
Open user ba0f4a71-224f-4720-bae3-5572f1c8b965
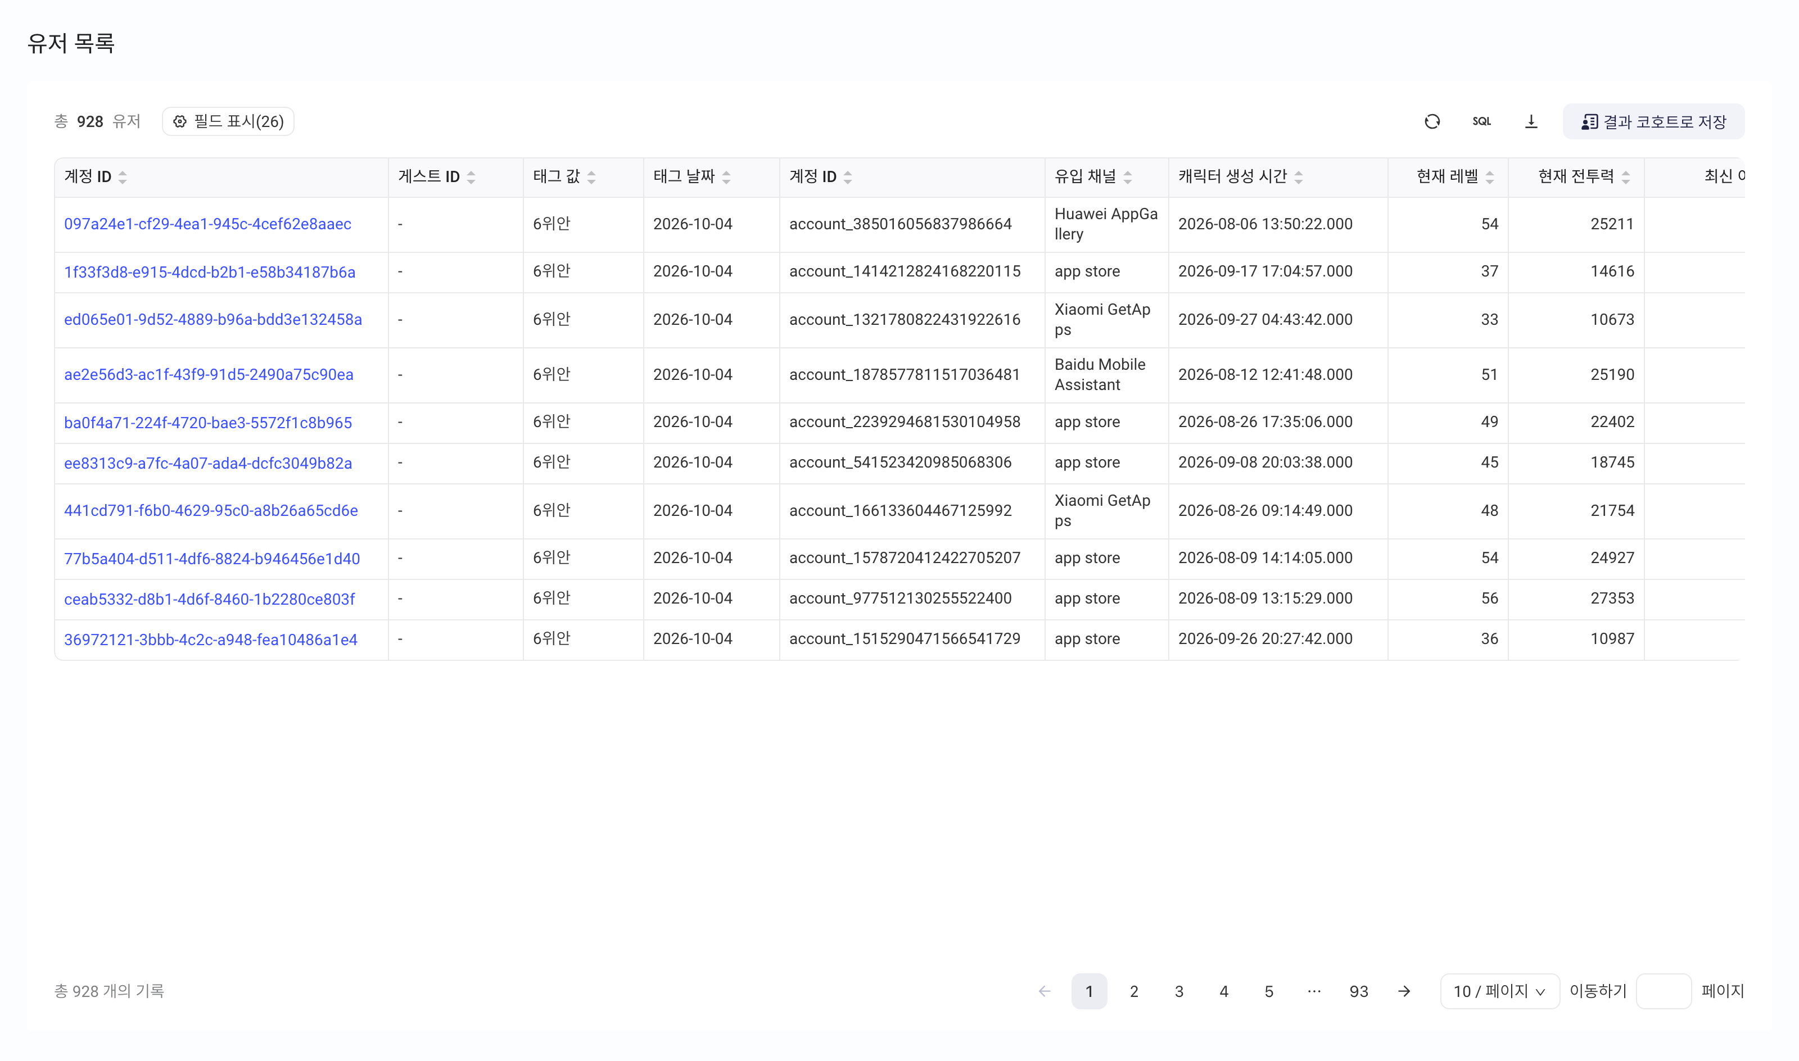pos(208,423)
